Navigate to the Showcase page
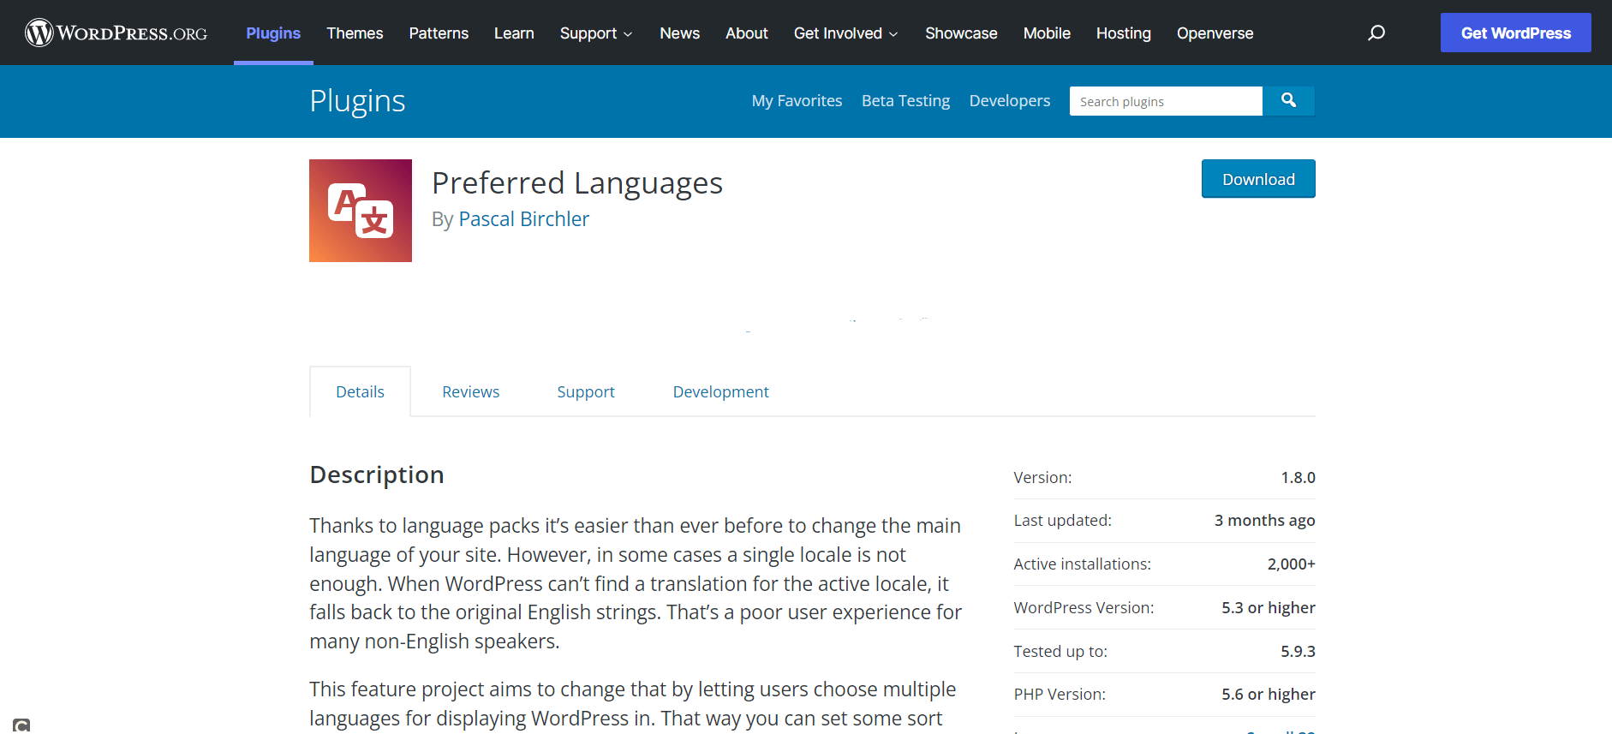Image resolution: width=1612 pixels, height=734 pixels. click(961, 33)
